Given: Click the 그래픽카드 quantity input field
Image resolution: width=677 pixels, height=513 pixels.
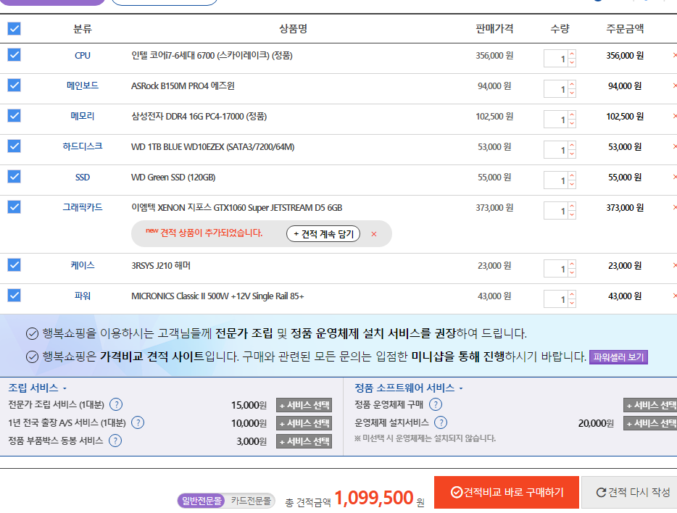Looking at the screenshot, I should tap(556, 211).
